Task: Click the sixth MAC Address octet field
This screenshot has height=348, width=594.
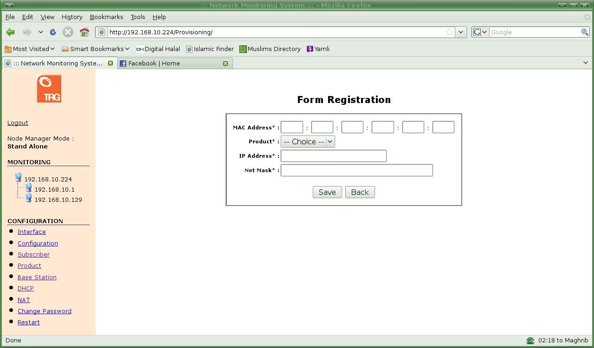Action: point(443,127)
